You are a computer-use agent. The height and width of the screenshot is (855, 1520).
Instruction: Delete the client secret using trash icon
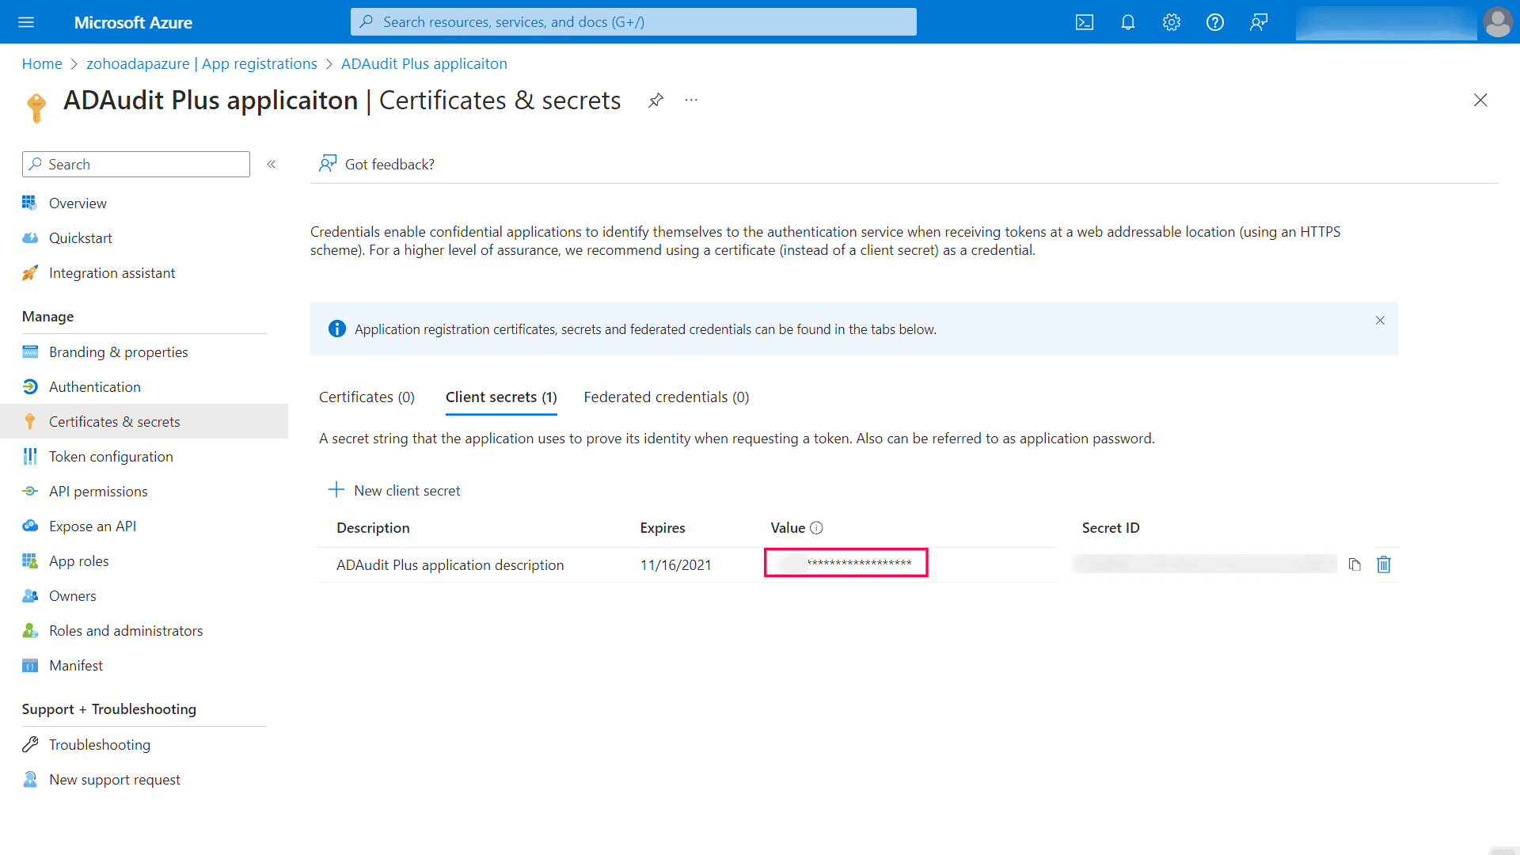click(x=1383, y=564)
